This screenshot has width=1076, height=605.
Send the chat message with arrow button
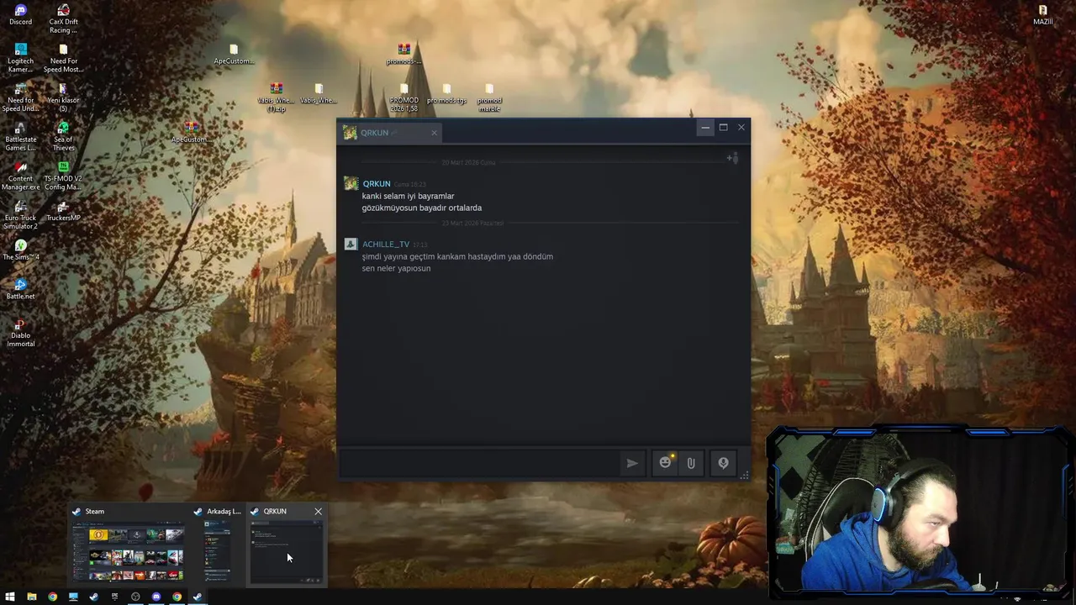(631, 463)
